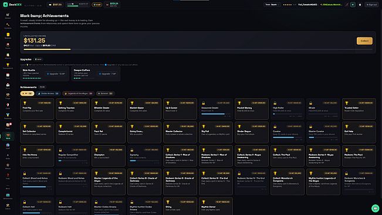Open the locked Dynasty achievement card
This screenshot has height=215, width=382.
click(x=144, y=156)
